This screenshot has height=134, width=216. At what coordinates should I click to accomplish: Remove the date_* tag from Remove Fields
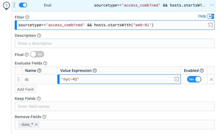[x=36, y=125]
